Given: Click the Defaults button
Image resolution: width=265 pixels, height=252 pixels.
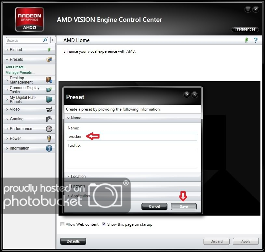Looking at the screenshot, I should 73,241.
